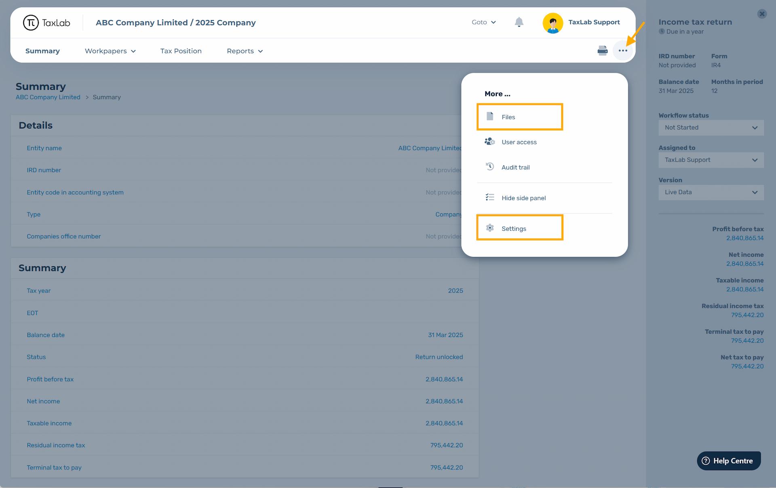
Task: Click the printer icon
Action: point(602,50)
